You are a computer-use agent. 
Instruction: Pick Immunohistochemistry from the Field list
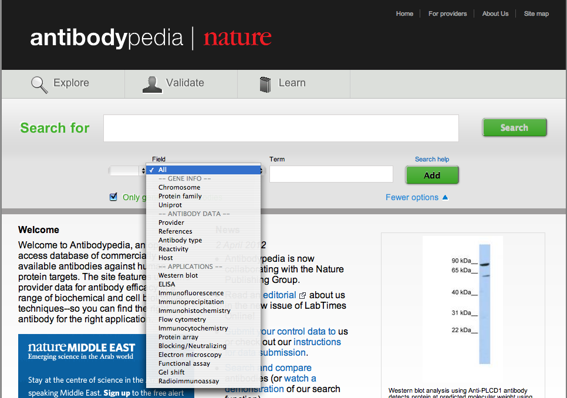click(x=194, y=310)
